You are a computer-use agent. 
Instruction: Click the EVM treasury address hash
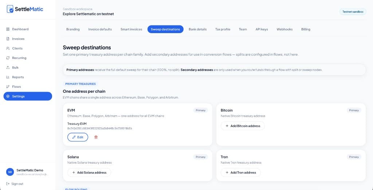[100, 128]
